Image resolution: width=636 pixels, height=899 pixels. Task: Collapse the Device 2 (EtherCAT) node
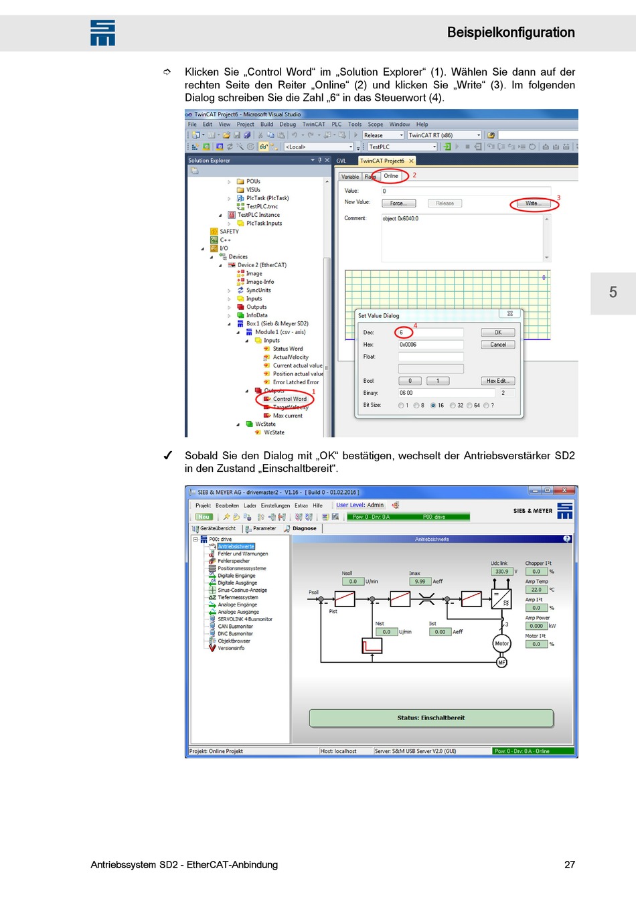coord(220,265)
